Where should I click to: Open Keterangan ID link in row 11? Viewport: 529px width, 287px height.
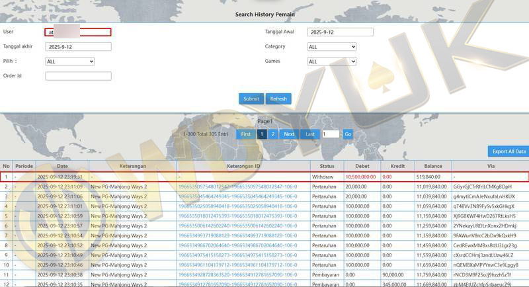click(x=237, y=274)
